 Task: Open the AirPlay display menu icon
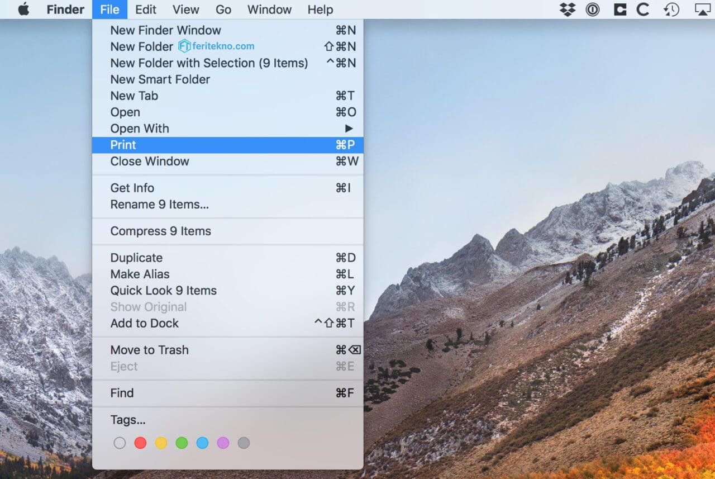coord(702,10)
